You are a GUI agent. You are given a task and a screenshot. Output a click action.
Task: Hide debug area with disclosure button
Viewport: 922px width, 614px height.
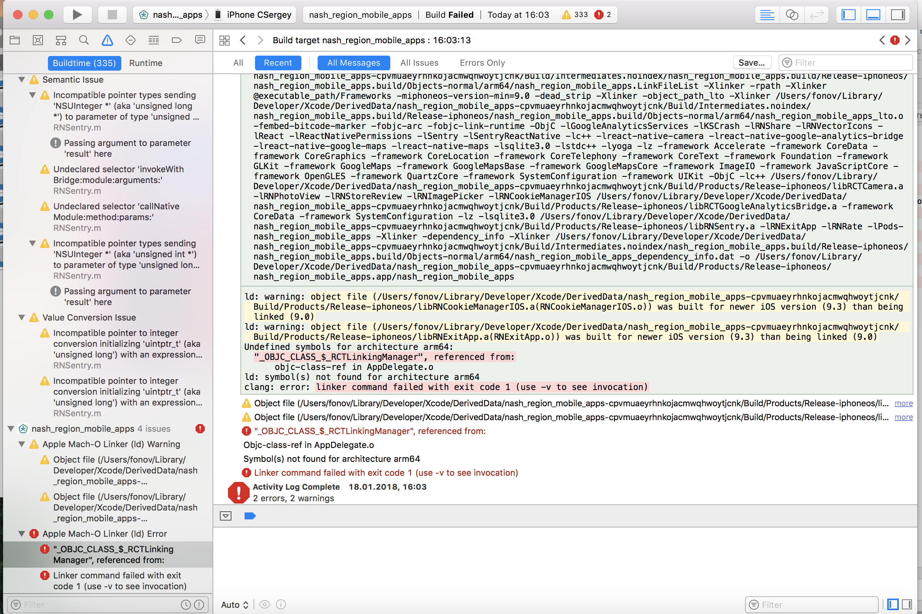226,516
